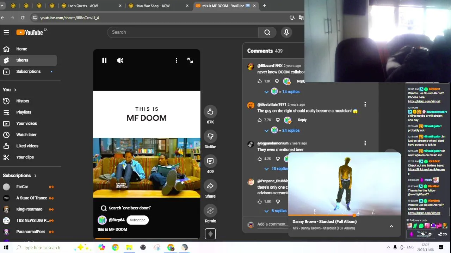Dislike the Blizzard199X comment
Image resolution: width=451 pixels, height=253 pixels.
point(277,81)
